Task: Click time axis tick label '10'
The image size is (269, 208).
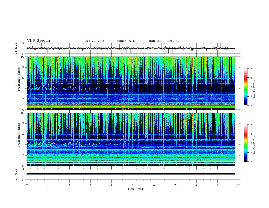Action: tap(239, 185)
